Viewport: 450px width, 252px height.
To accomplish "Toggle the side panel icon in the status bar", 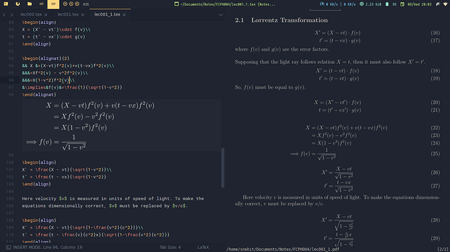I will tap(8, 247).
